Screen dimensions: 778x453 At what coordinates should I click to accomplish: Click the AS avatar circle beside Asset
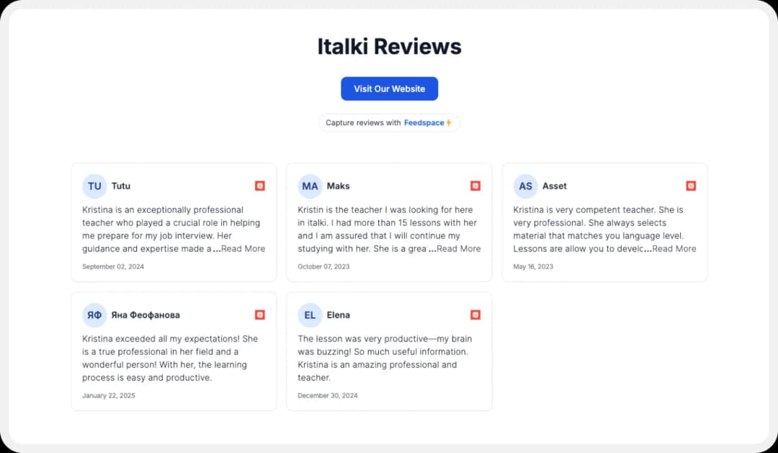(x=525, y=186)
